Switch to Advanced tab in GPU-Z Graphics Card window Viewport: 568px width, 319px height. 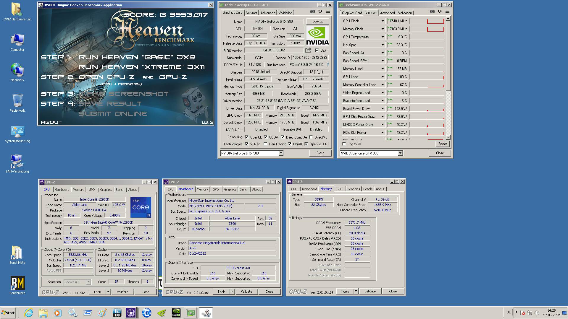[268, 13]
